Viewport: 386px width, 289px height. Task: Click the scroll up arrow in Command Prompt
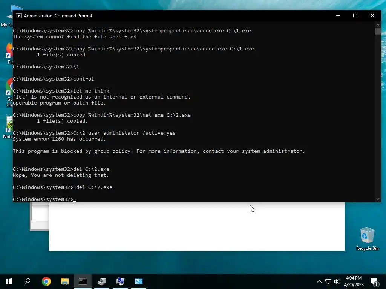click(378, 24)
